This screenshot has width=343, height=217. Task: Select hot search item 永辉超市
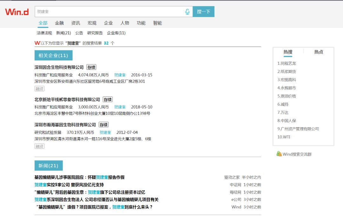[286, 88]
